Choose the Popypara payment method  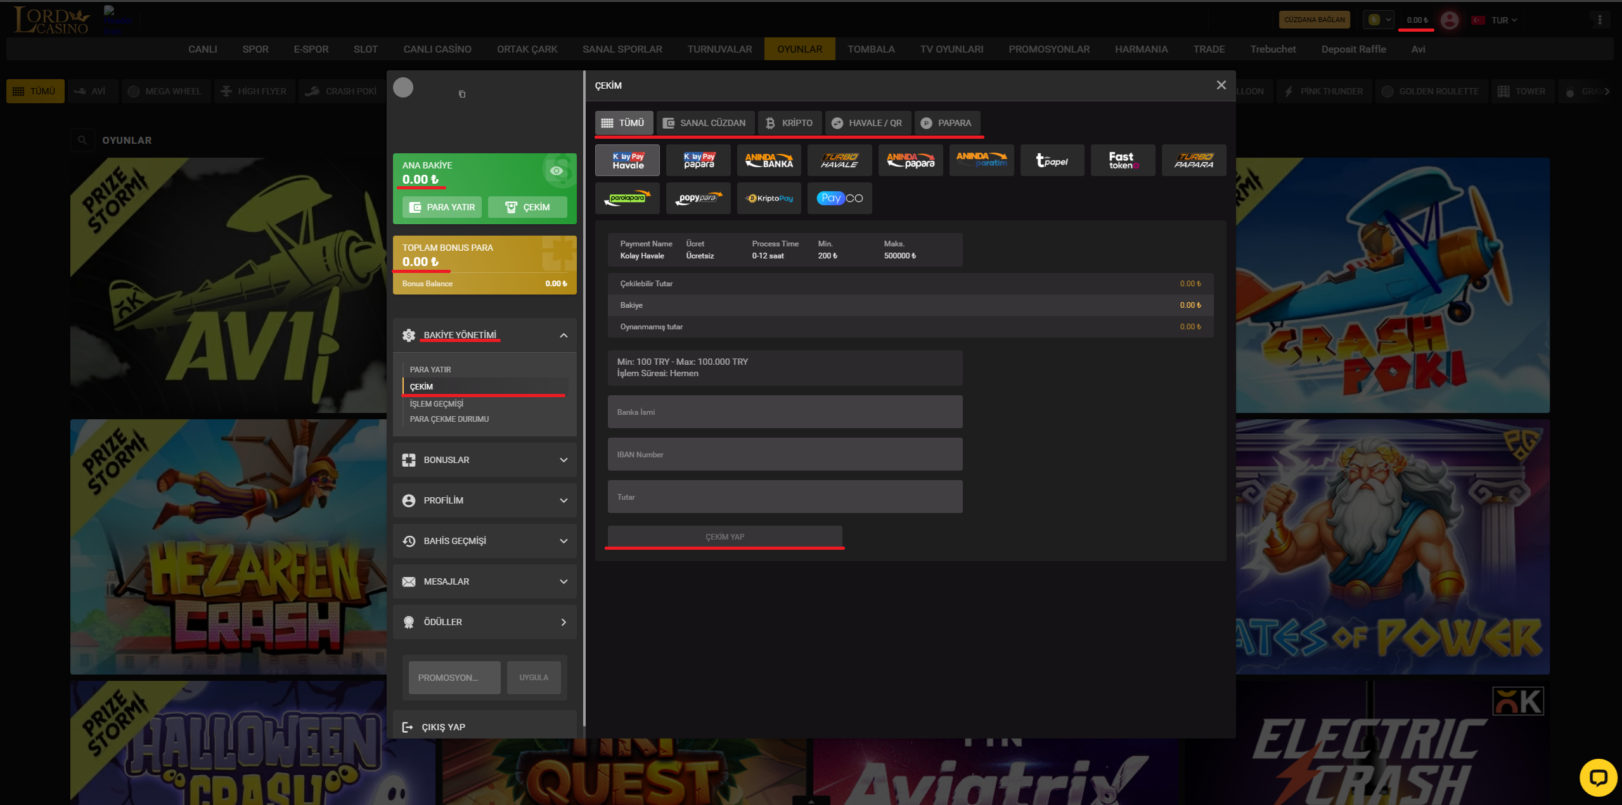click(698, 198)
